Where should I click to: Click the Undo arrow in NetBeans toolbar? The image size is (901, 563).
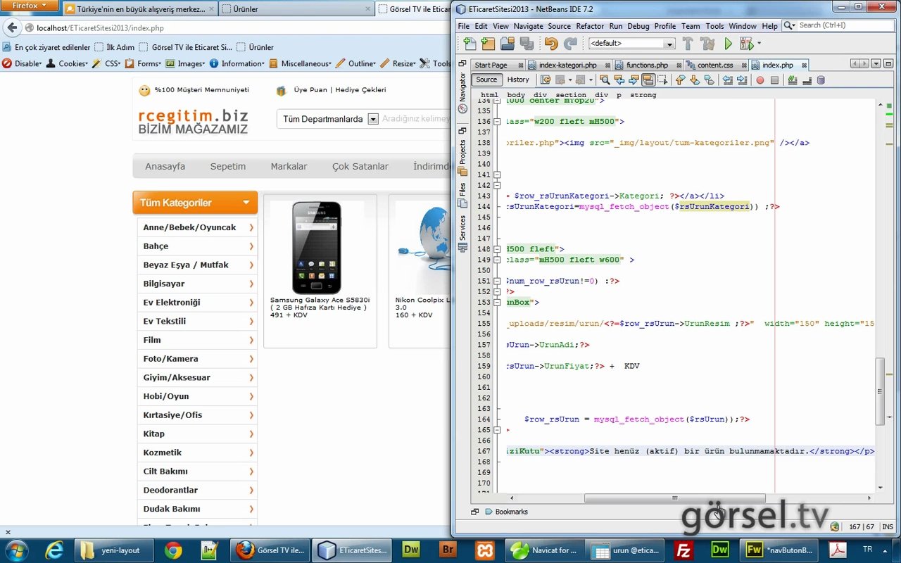coord(550,44)
